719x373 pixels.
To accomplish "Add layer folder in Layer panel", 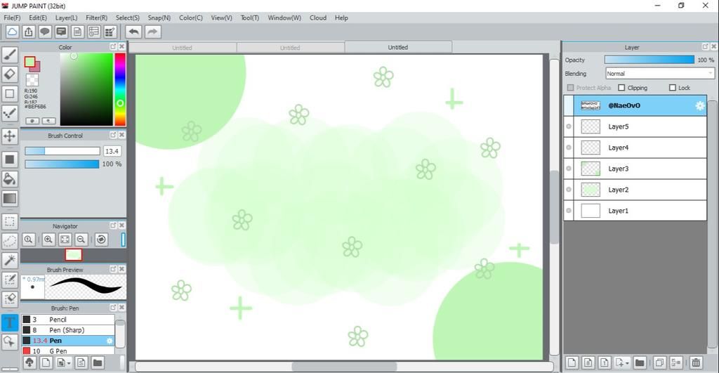I will (x=640, y=362).
